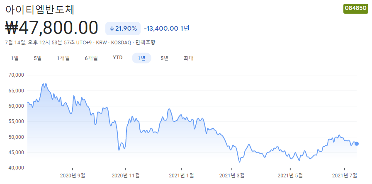Click the current price dot on chart
Screen dimensions: 372x184
pos(356,143)
